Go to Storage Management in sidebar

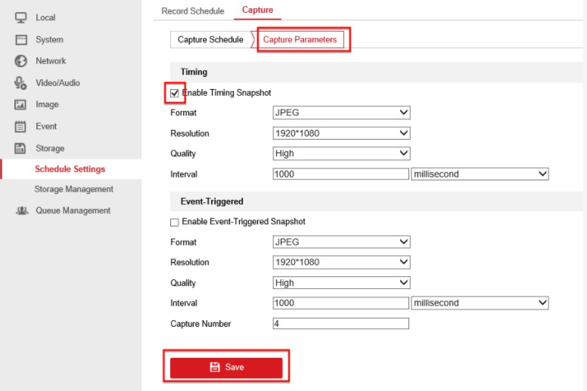point(73,189)
